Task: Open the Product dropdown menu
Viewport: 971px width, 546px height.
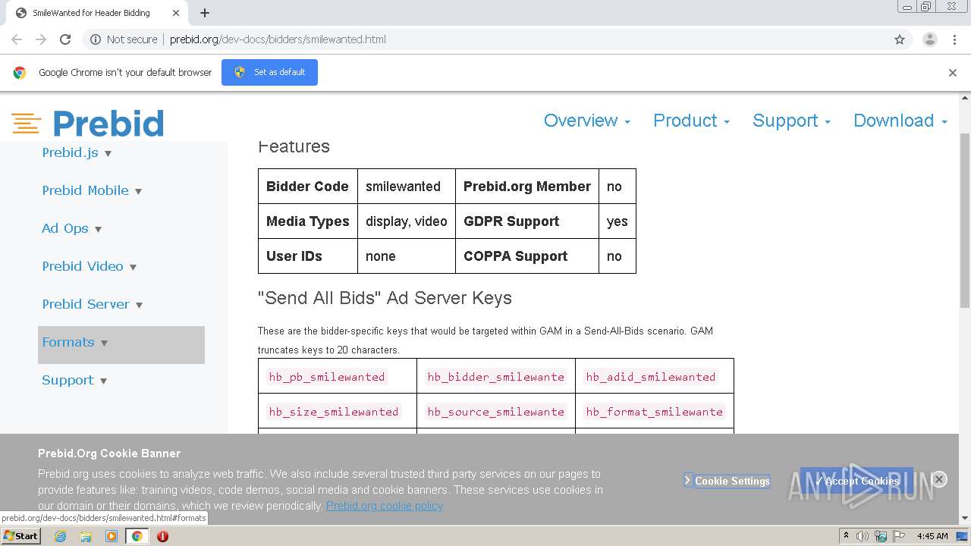Action: [691, 121]
